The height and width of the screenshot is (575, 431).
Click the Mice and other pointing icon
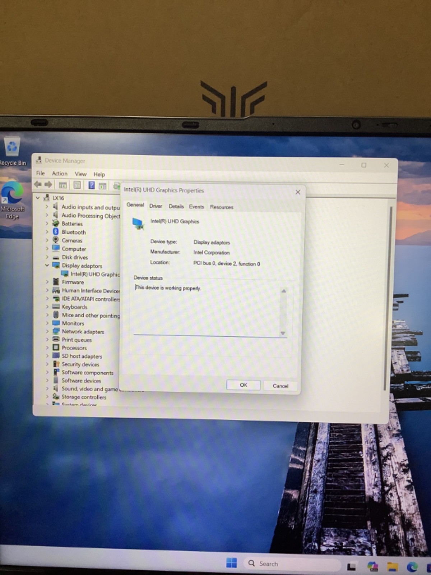click(56, 315)
